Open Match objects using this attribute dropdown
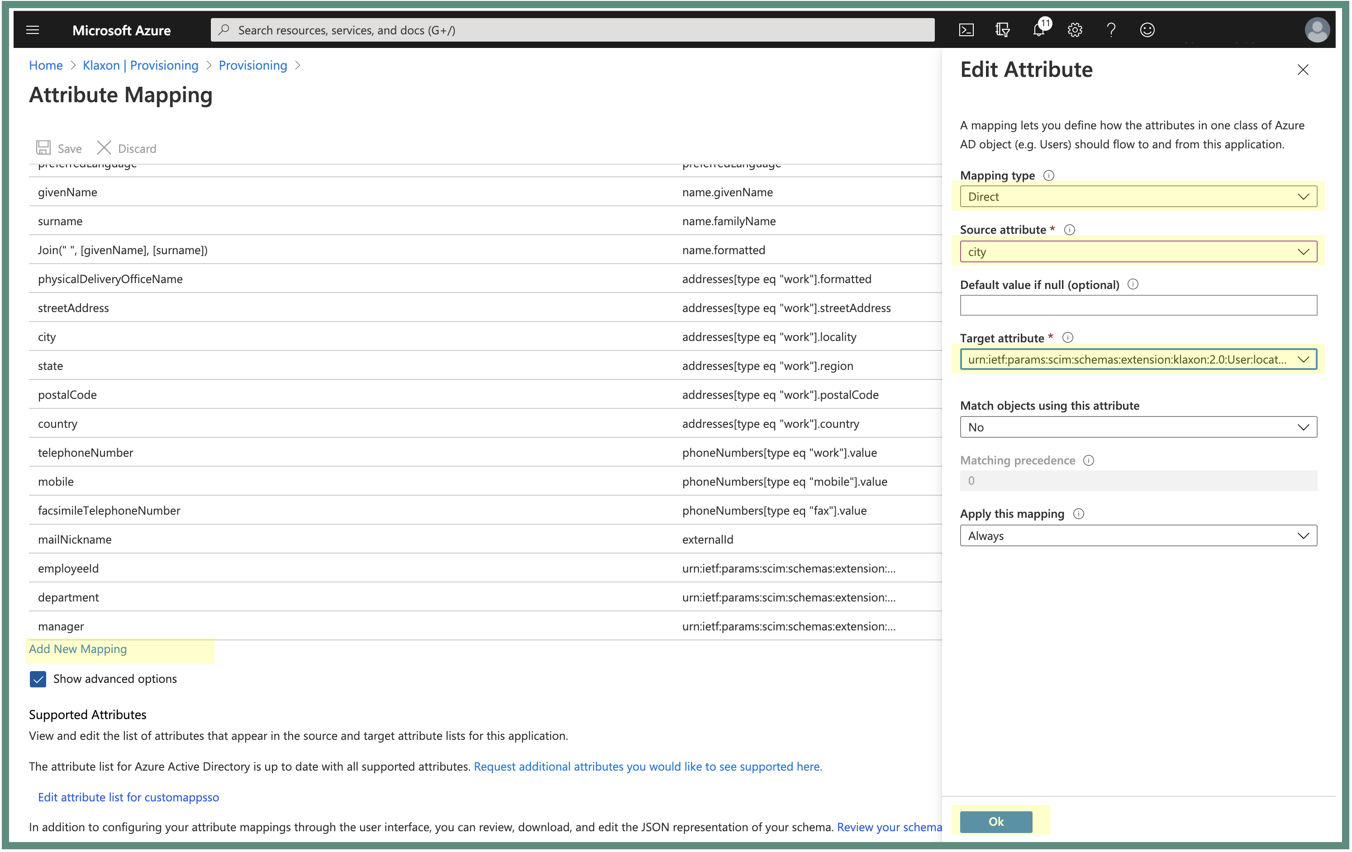This screenshot has height=852, width=1352. [x=1138, y=427]
